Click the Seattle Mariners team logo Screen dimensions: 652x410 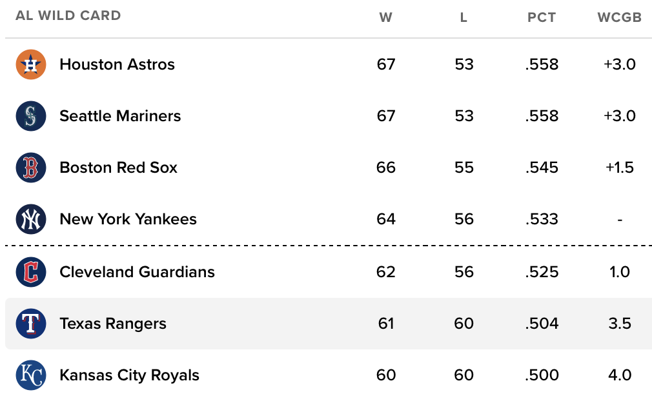coord(31,116)
